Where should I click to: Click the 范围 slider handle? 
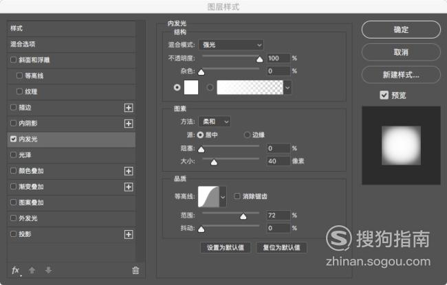(x=243, y=216)
